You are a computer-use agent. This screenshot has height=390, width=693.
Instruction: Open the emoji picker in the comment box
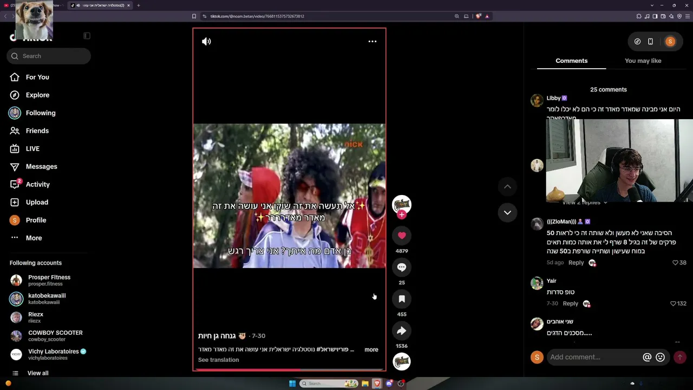pos(660,357)
